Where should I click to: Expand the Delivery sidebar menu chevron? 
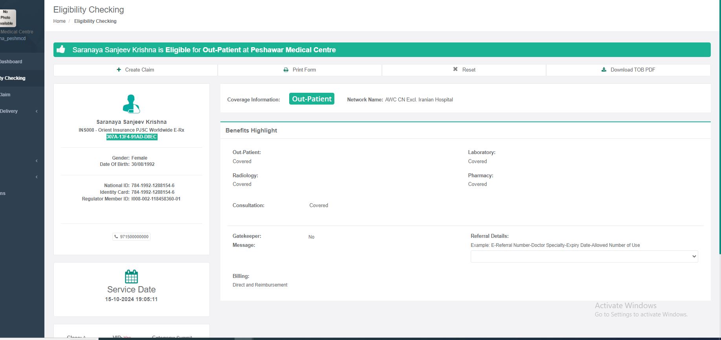click(37, 111)
